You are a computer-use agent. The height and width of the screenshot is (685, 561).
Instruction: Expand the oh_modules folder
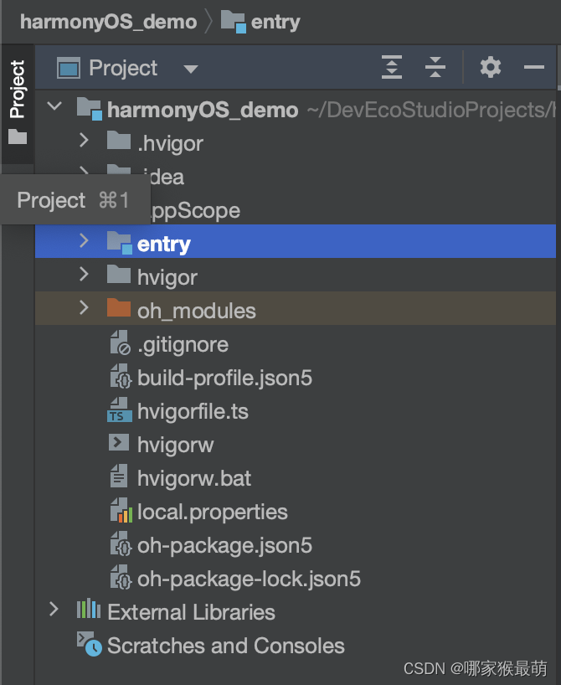(x=83, y=308)
